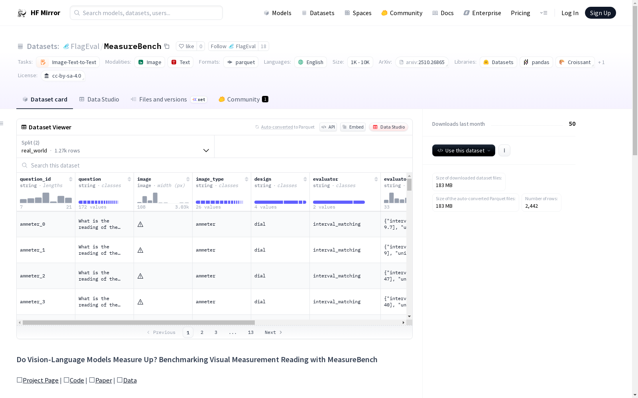
Task: Click the page vertical scrollbar
Action: coord(635,80)
